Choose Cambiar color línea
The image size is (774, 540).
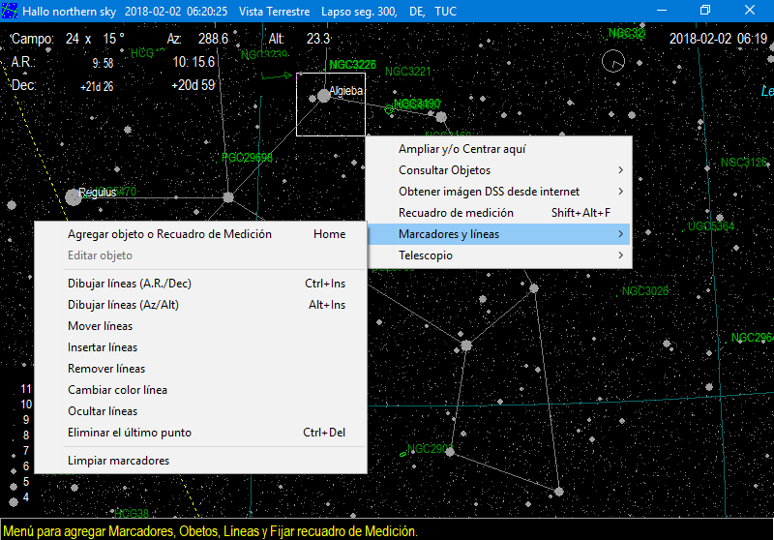point(117,390)
